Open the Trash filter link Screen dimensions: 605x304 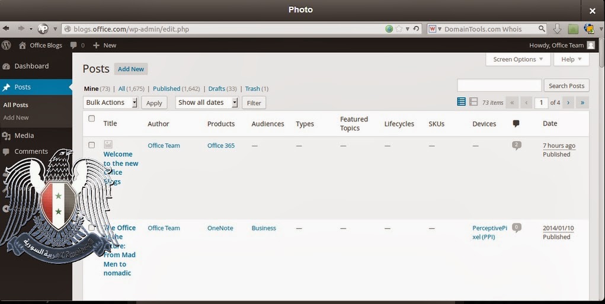[x=252, y=88]
